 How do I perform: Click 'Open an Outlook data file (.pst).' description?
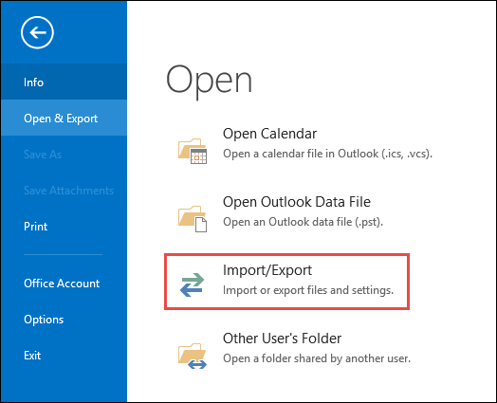click(x=303, y=222)
